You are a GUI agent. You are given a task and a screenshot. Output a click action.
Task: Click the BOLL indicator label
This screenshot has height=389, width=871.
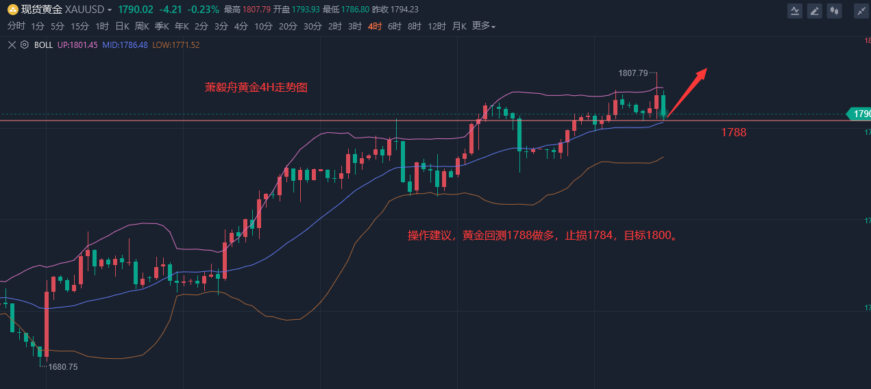tap(43, 45)
